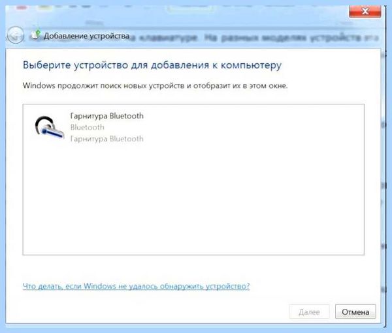The image size is (392, 333).
Task: Click the Bluetooth headset device icon
Action: tap(50, 127)
